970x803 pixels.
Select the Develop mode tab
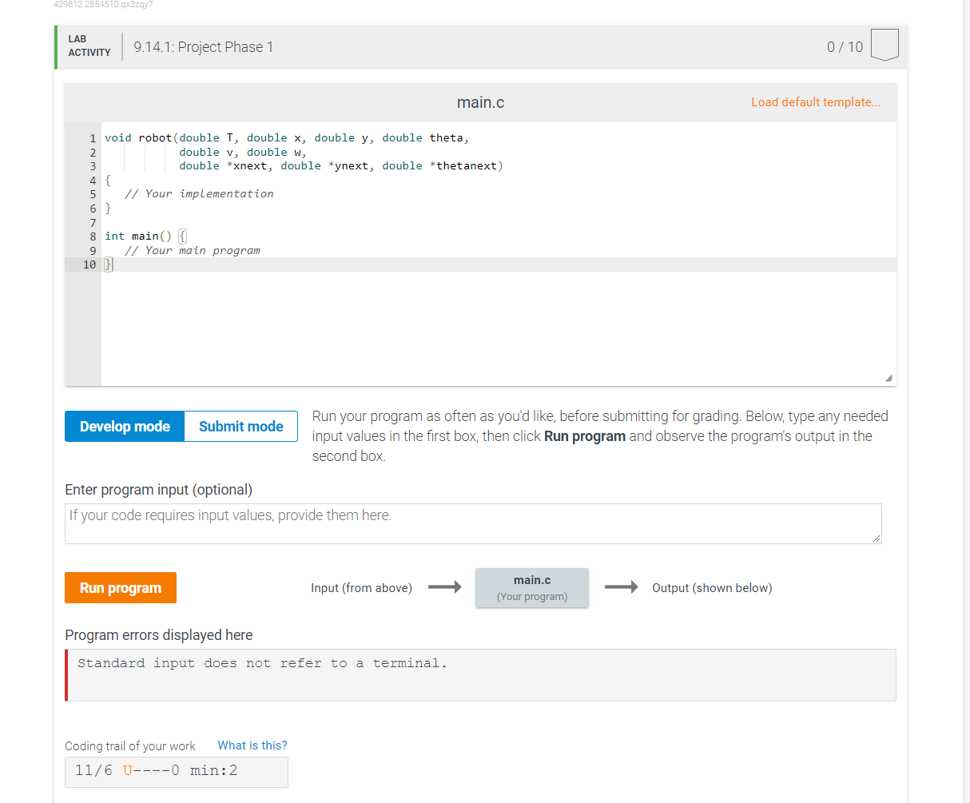click(x=124, y=426)
